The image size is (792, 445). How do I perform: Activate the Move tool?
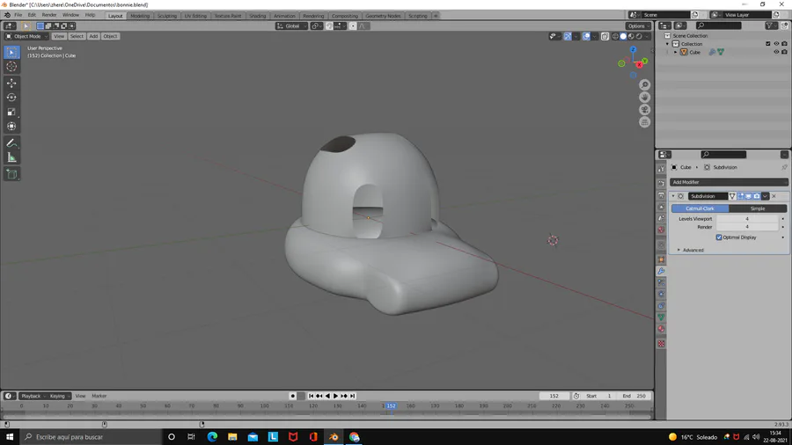point(11,83)
